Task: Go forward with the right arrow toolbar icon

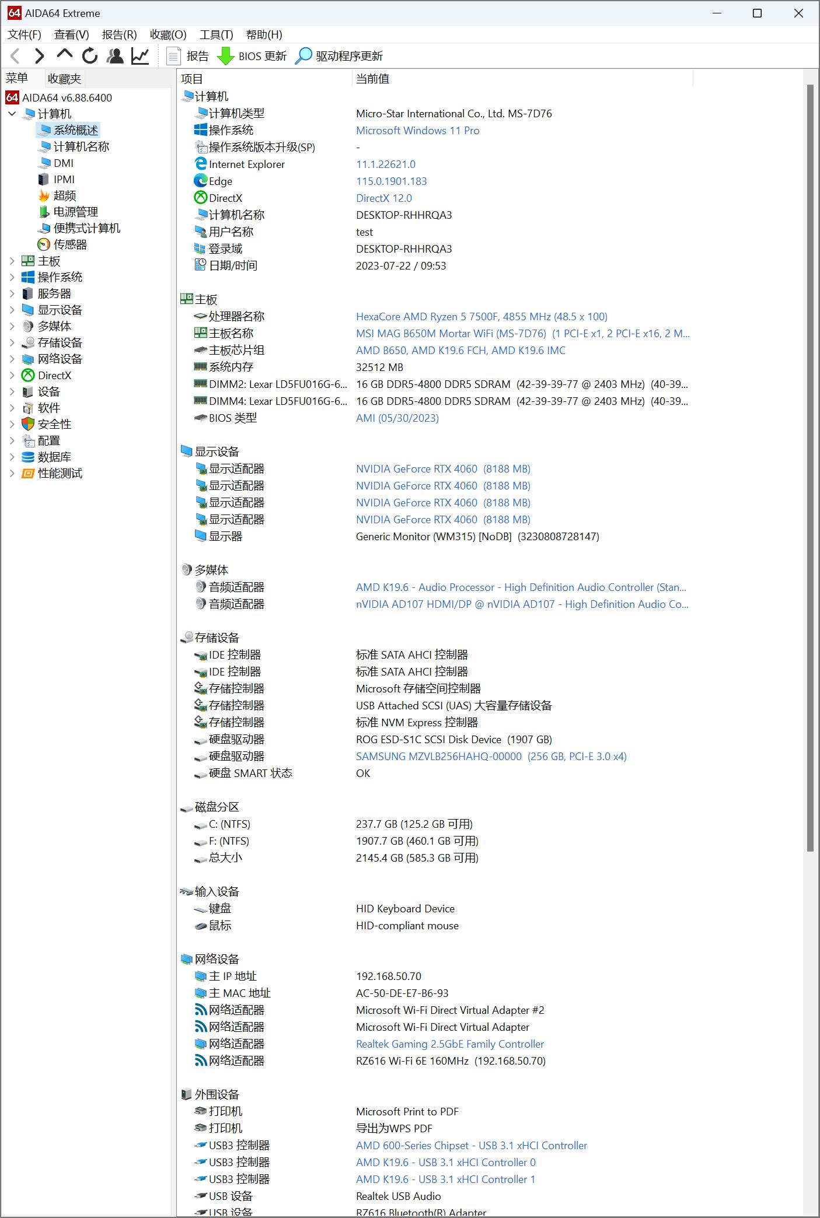Action: point(39,56)
